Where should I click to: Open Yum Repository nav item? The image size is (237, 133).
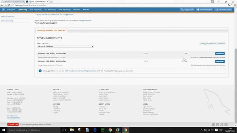click(36, 10)
